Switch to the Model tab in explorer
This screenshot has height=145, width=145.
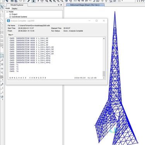(7, 8)
